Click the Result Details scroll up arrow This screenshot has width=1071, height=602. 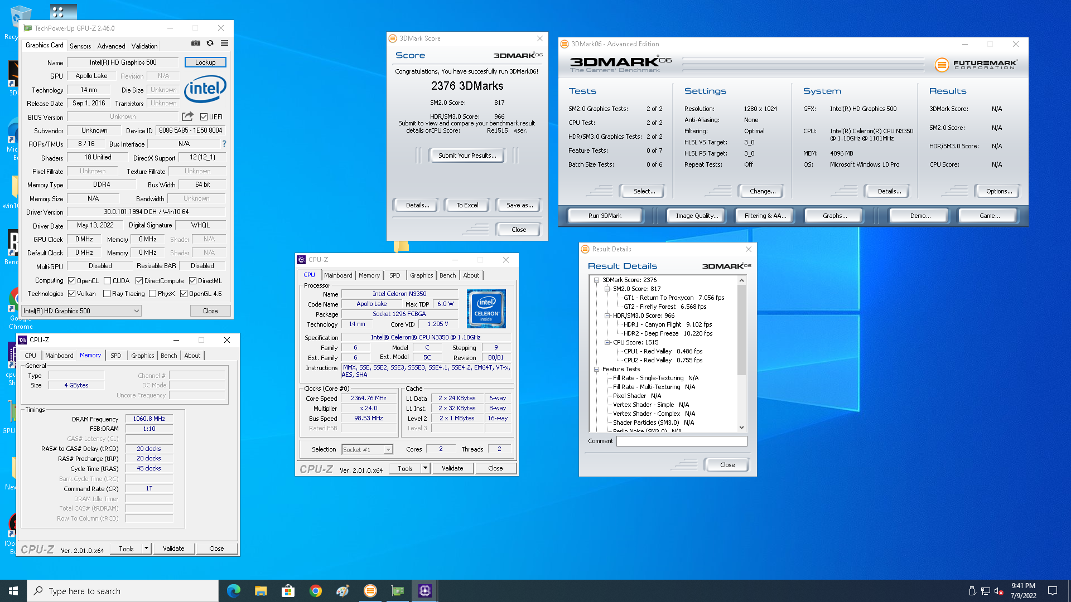click(x=741, y=280)
